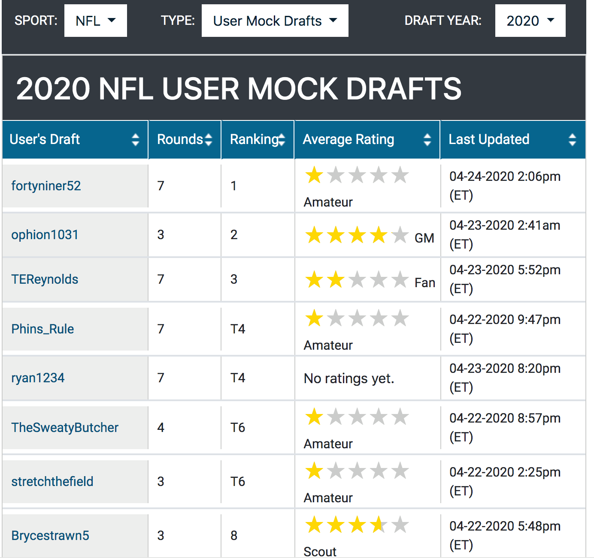Click the "Scout" rating label
This screenshot has width=594, height=558.
[x=320, y=552]
